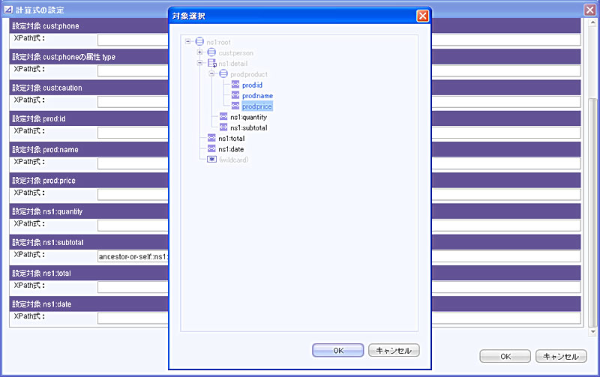Click the ns1:detail repeating element icon
The height and width of the screenshot is (377, 600).
point(211,63)
